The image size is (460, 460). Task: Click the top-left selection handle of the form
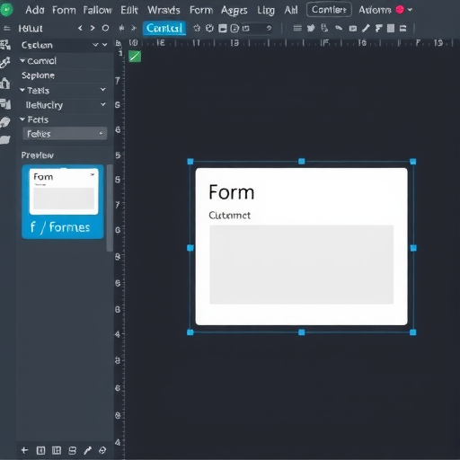(x=190, y=162)
